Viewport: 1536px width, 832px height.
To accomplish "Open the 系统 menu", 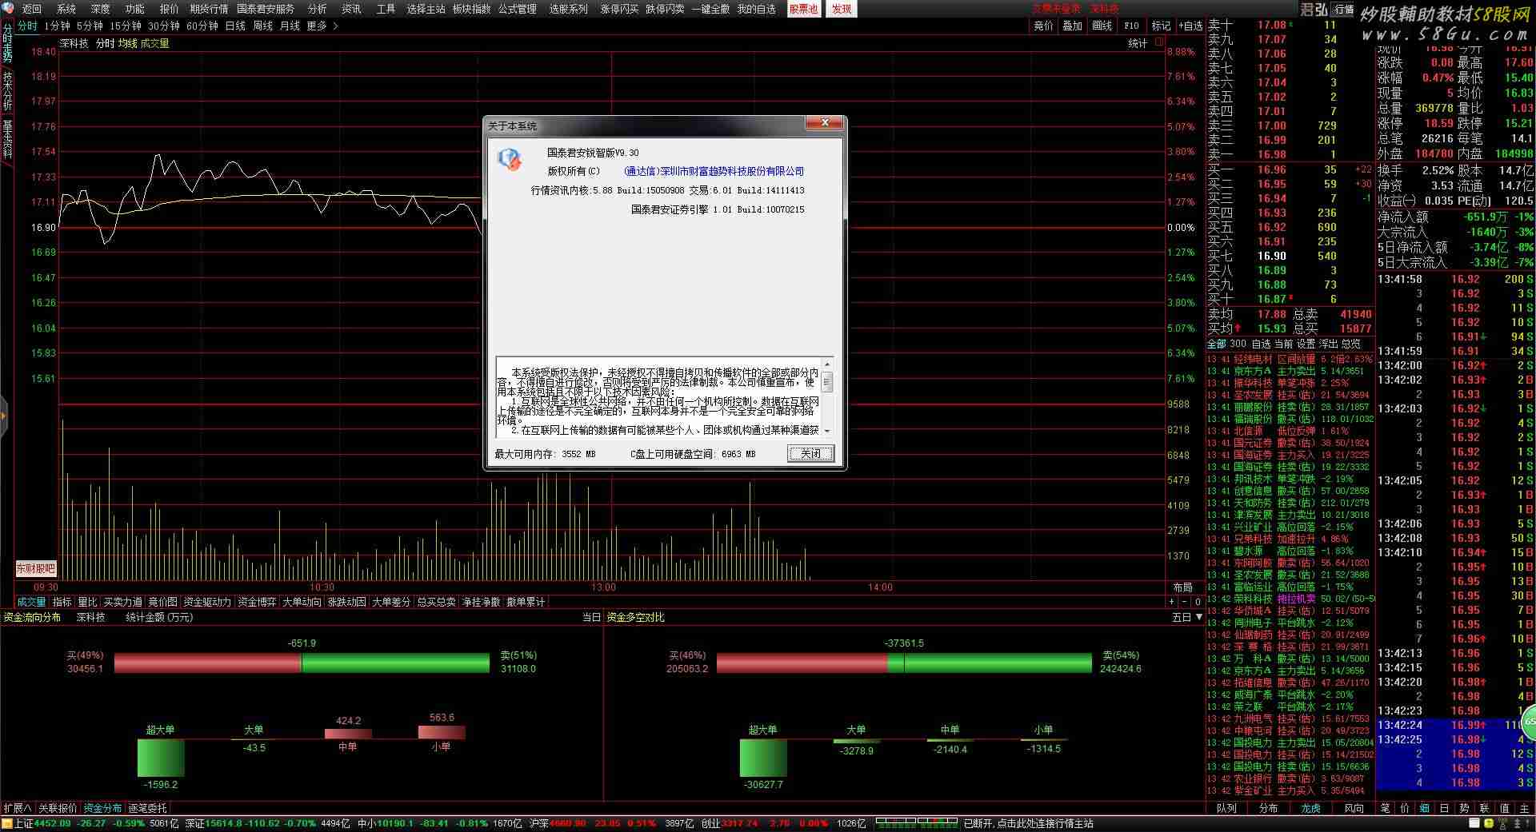I will [x=66, y=9].
